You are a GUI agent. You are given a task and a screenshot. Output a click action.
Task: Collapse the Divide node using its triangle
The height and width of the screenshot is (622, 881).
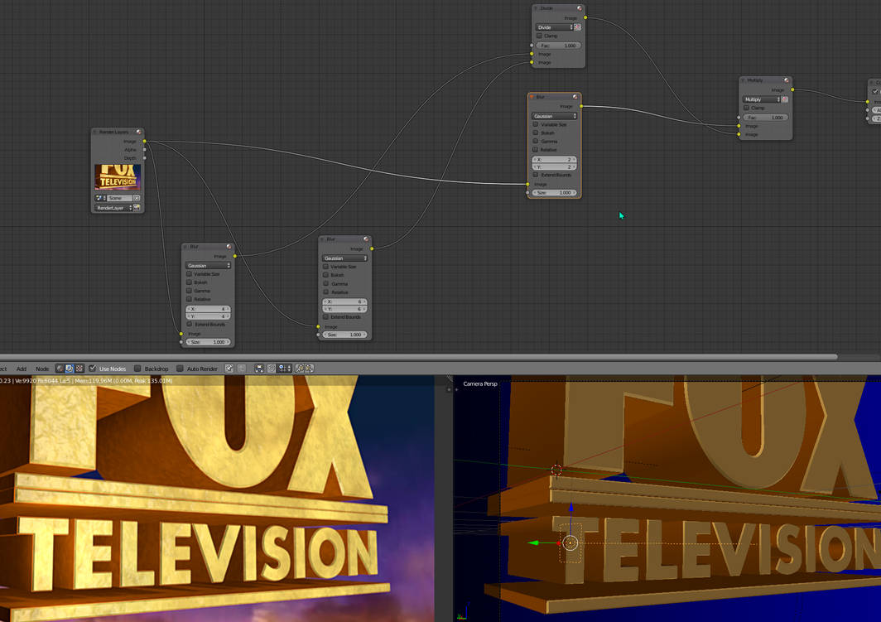pos(536,8)
